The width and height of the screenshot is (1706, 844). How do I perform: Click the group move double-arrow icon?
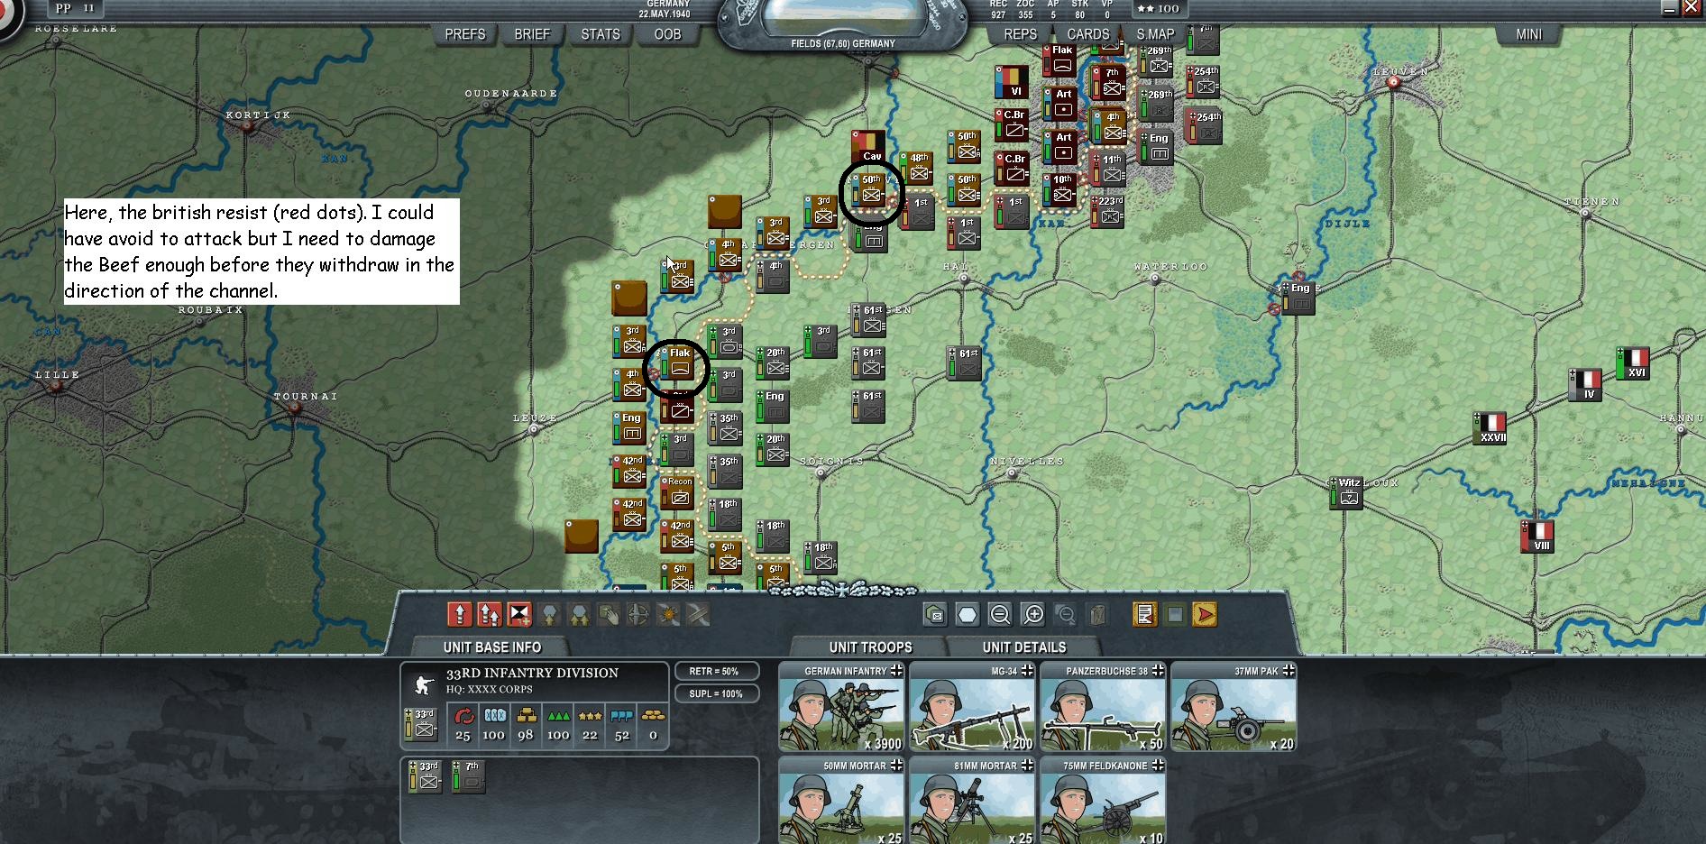click(x=490, y=615)
